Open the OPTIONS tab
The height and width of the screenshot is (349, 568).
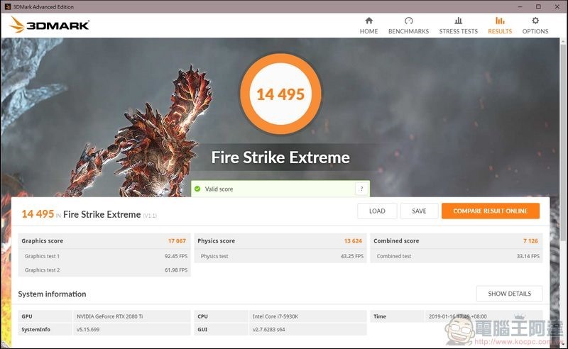535,26
